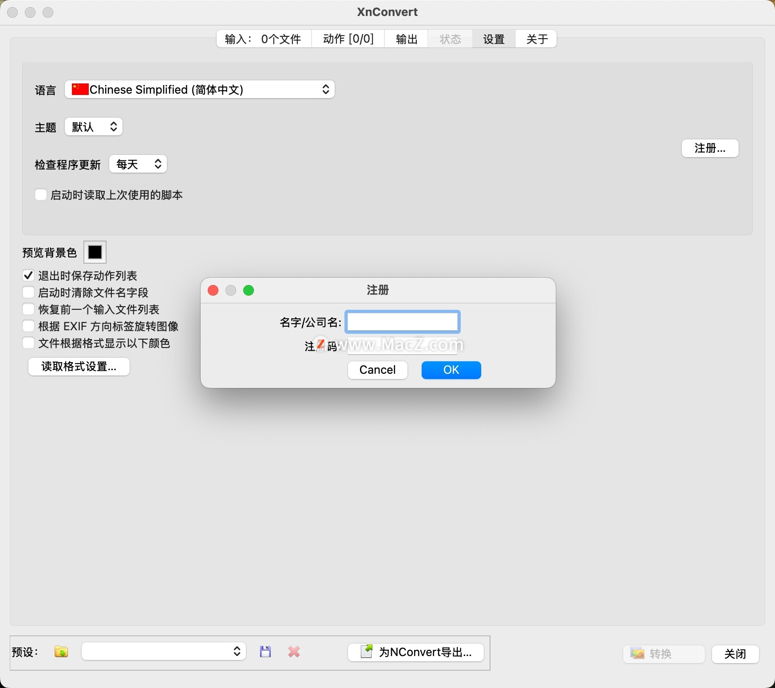Viewport: 775px width, 688px height.
Task: Switch to the 输出 tab
Action: point(406,39)
